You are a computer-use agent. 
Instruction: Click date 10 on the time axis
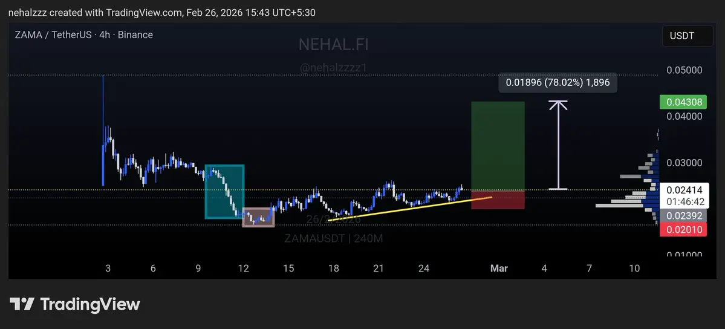[x=634, y=269]
